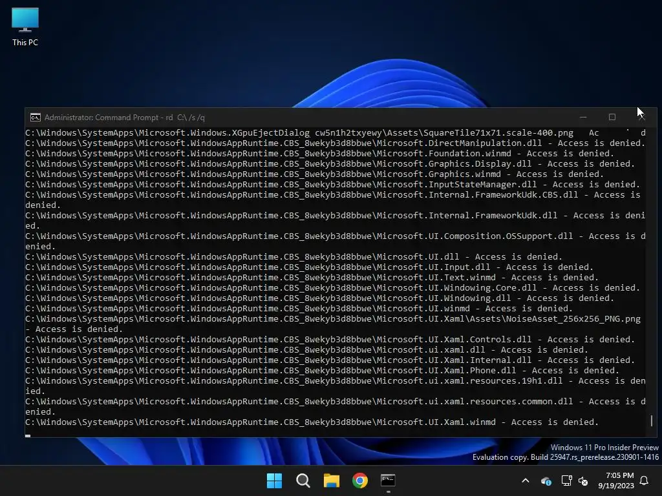Open the This PC desktop icon
Screen dimensions: 662x496
pos(25,27)
